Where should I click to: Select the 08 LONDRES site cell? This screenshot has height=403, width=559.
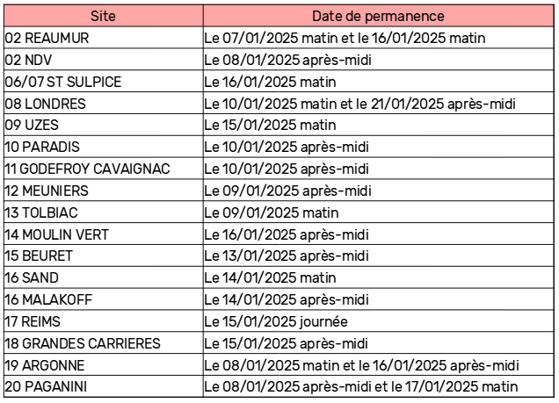[104, 104]
